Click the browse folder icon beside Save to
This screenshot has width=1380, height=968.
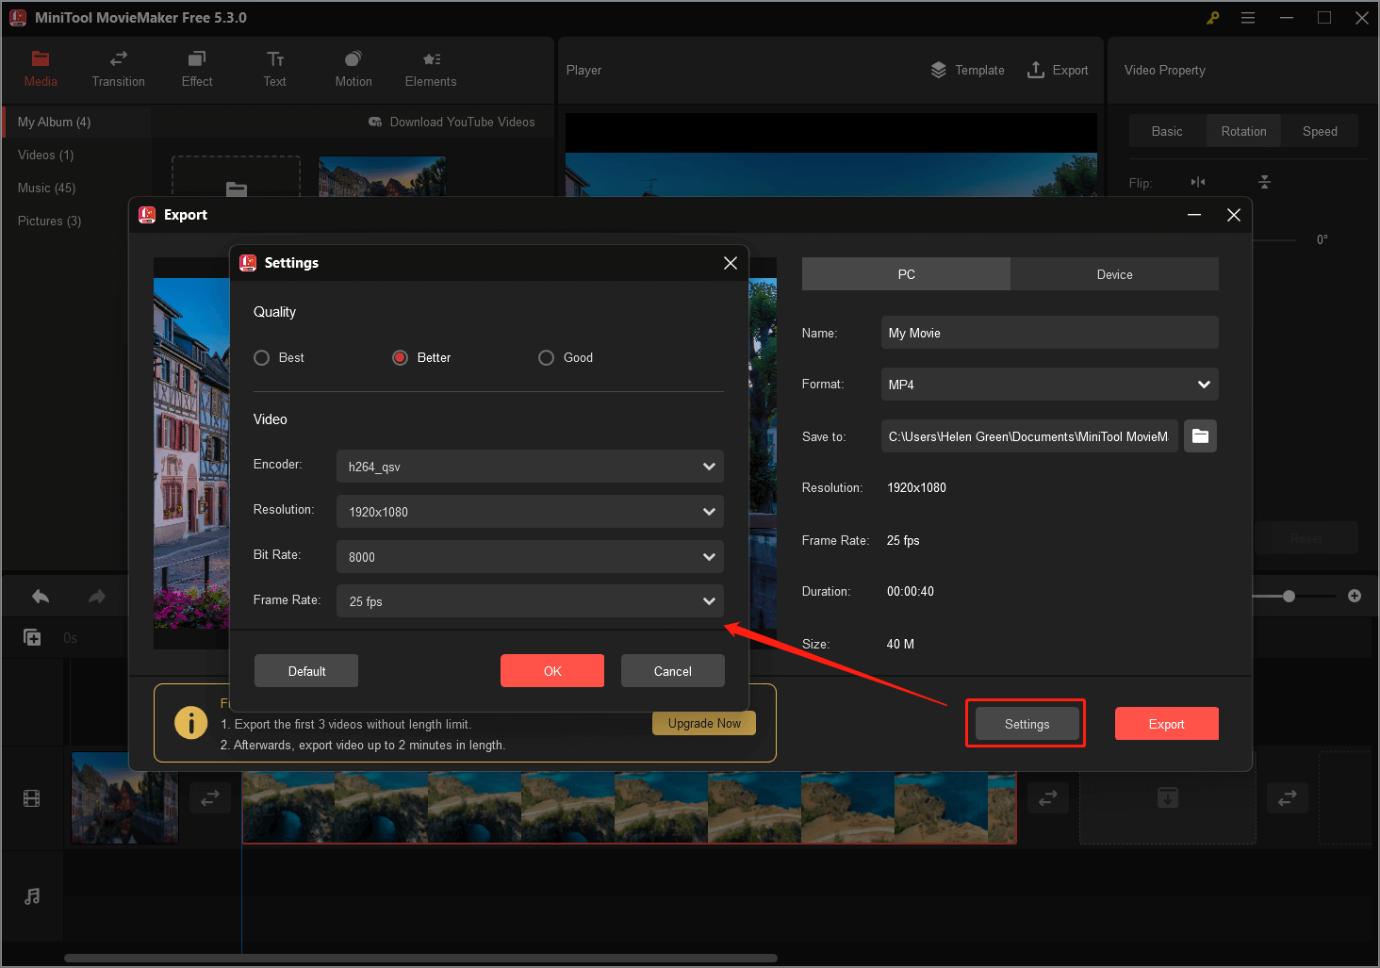(x=1200, y=435)
